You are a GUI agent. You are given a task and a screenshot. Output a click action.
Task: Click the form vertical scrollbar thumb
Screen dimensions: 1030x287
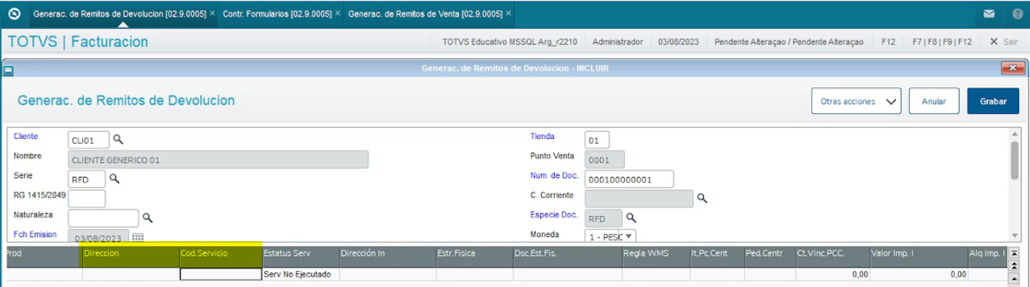pos(1014,160)
